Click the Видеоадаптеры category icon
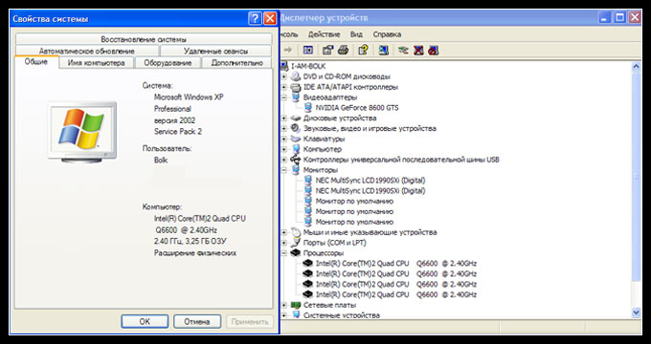Screen dimensions: 651x344 296,97
